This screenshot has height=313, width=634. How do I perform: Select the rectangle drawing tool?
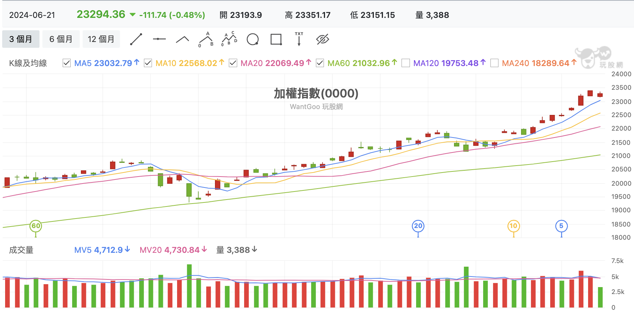pos(276,39)
